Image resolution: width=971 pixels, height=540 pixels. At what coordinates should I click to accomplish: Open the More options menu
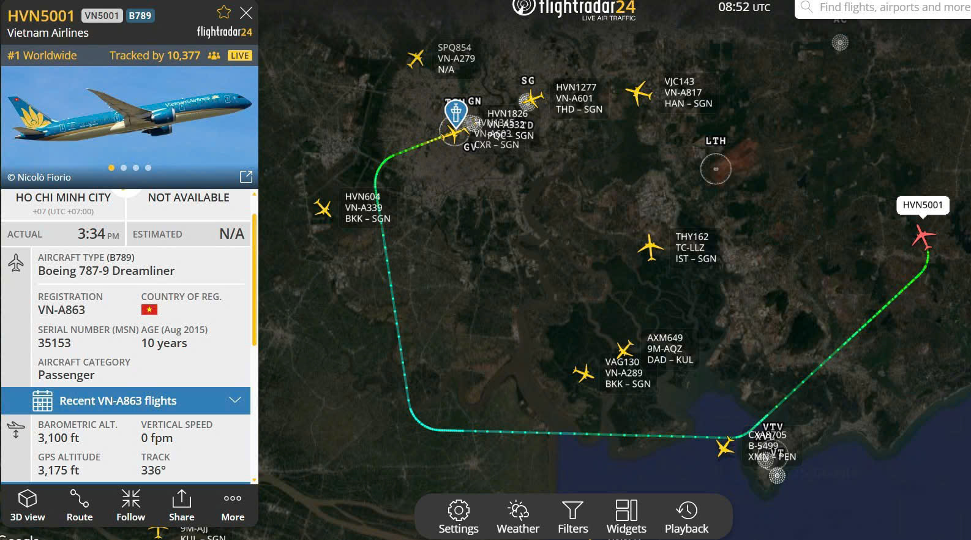[x=233, y=506]
